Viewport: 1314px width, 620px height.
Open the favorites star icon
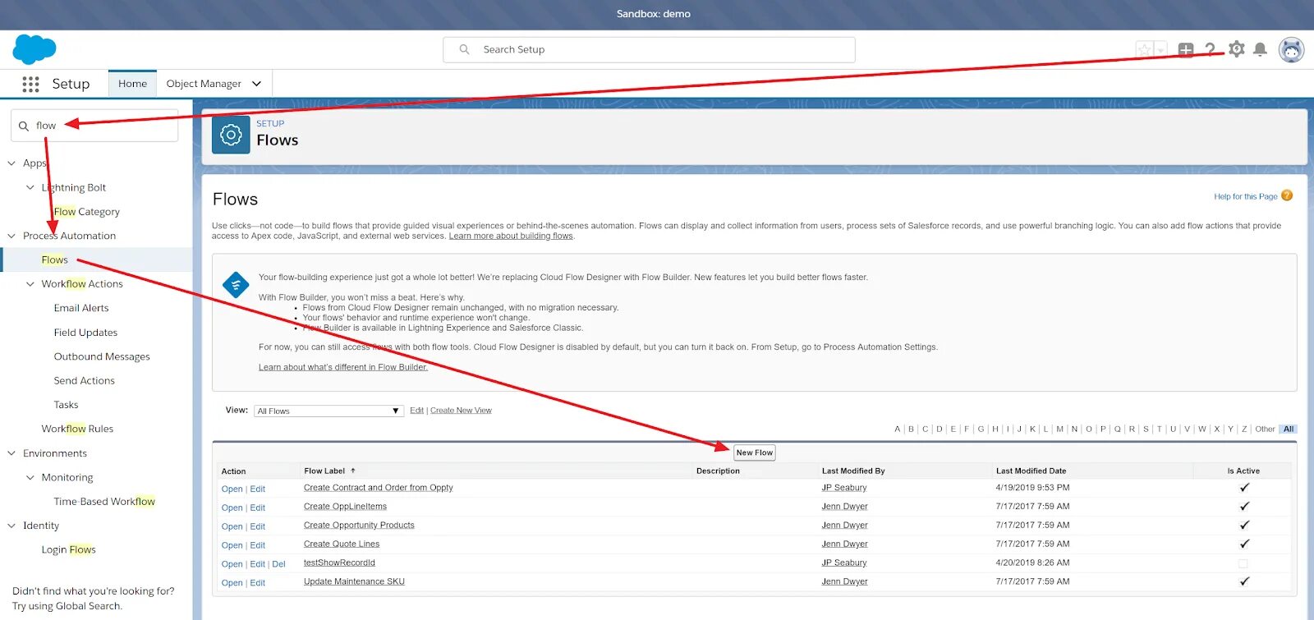[1144, 50]
